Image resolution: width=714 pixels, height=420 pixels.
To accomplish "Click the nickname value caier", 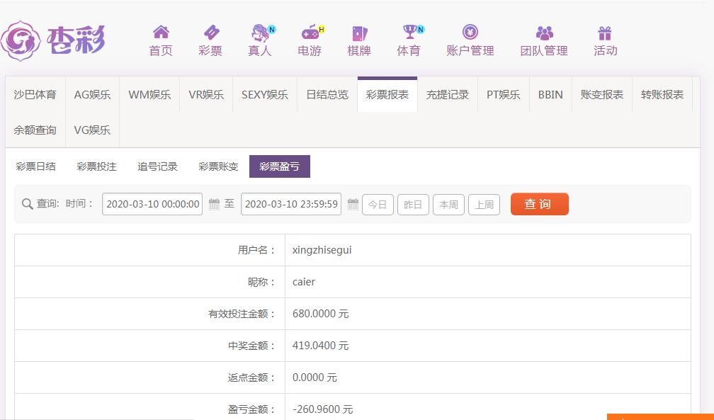I will tap(304, 282).
